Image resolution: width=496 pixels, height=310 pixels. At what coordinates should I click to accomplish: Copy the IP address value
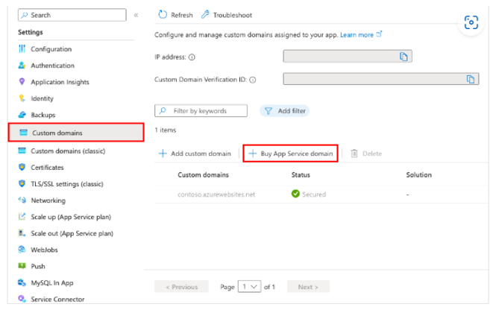point(403,56)
